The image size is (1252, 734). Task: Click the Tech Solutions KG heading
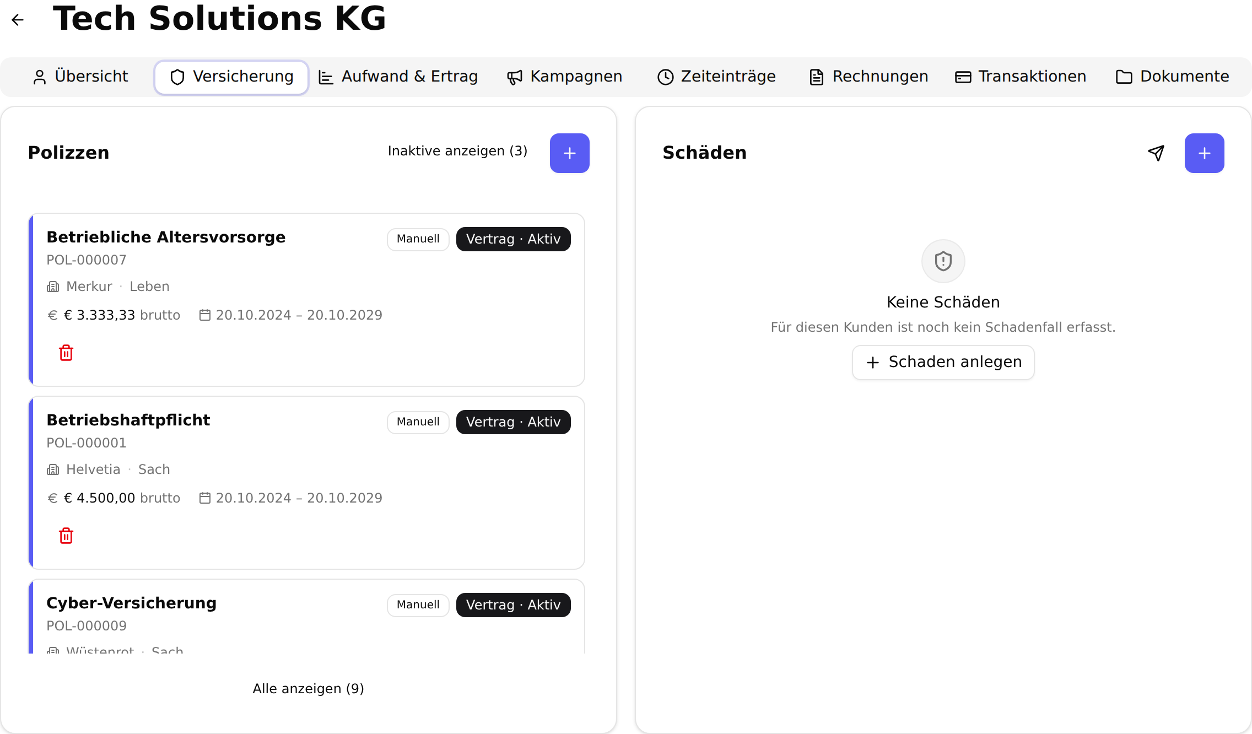(219, 18)
